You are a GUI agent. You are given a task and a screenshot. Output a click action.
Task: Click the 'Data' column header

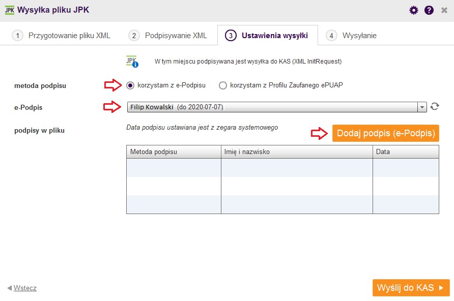406,152
